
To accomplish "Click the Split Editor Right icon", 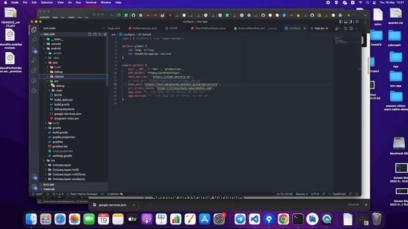I will coord(351,28).
